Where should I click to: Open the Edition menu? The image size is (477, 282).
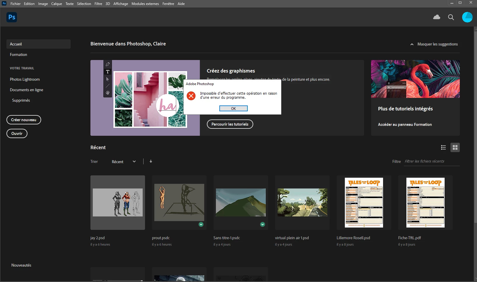click(29, 4)
